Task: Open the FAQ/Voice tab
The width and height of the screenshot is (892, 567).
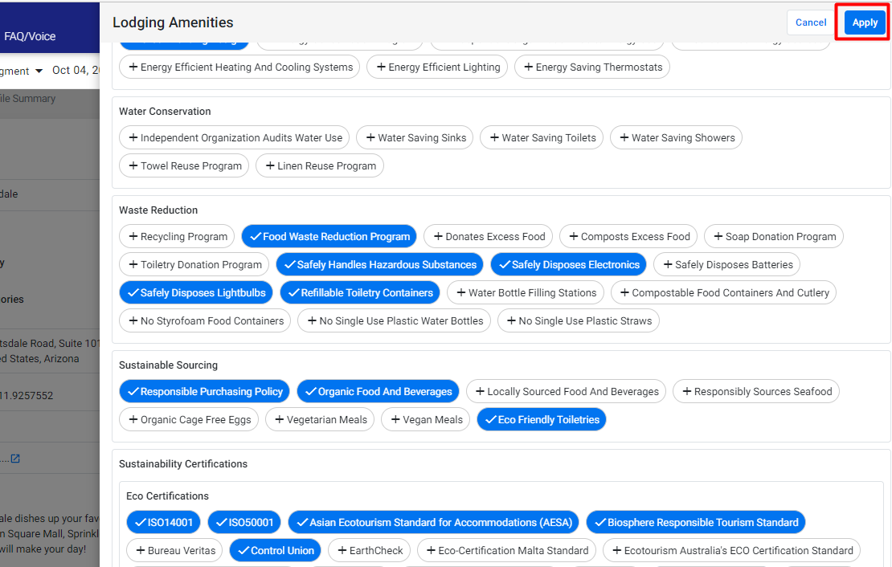Action: pos(30,36)
